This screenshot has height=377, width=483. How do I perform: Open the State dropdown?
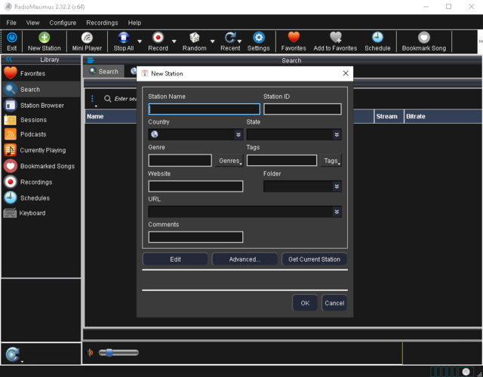coord(337,134)
